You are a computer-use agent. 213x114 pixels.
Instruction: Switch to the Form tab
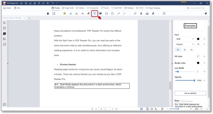coord(105,8)
